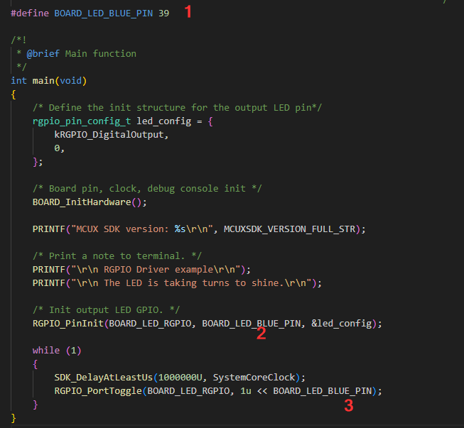Click the red annotation number 2
Image resolution: width=464 pixels, height=428 pixels.
(x=261, y=334)
